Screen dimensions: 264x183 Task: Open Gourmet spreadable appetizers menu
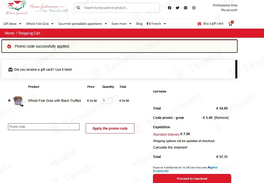click(80, 24)
